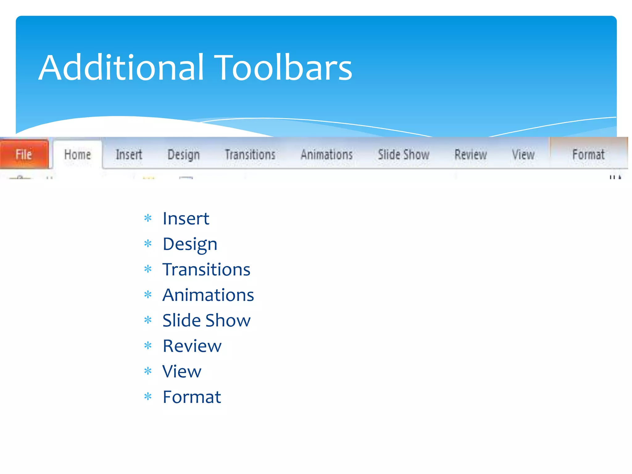Click the 'Additional Toolbars' slide title
The image size is (632, 474).
(x=195, y=67)
